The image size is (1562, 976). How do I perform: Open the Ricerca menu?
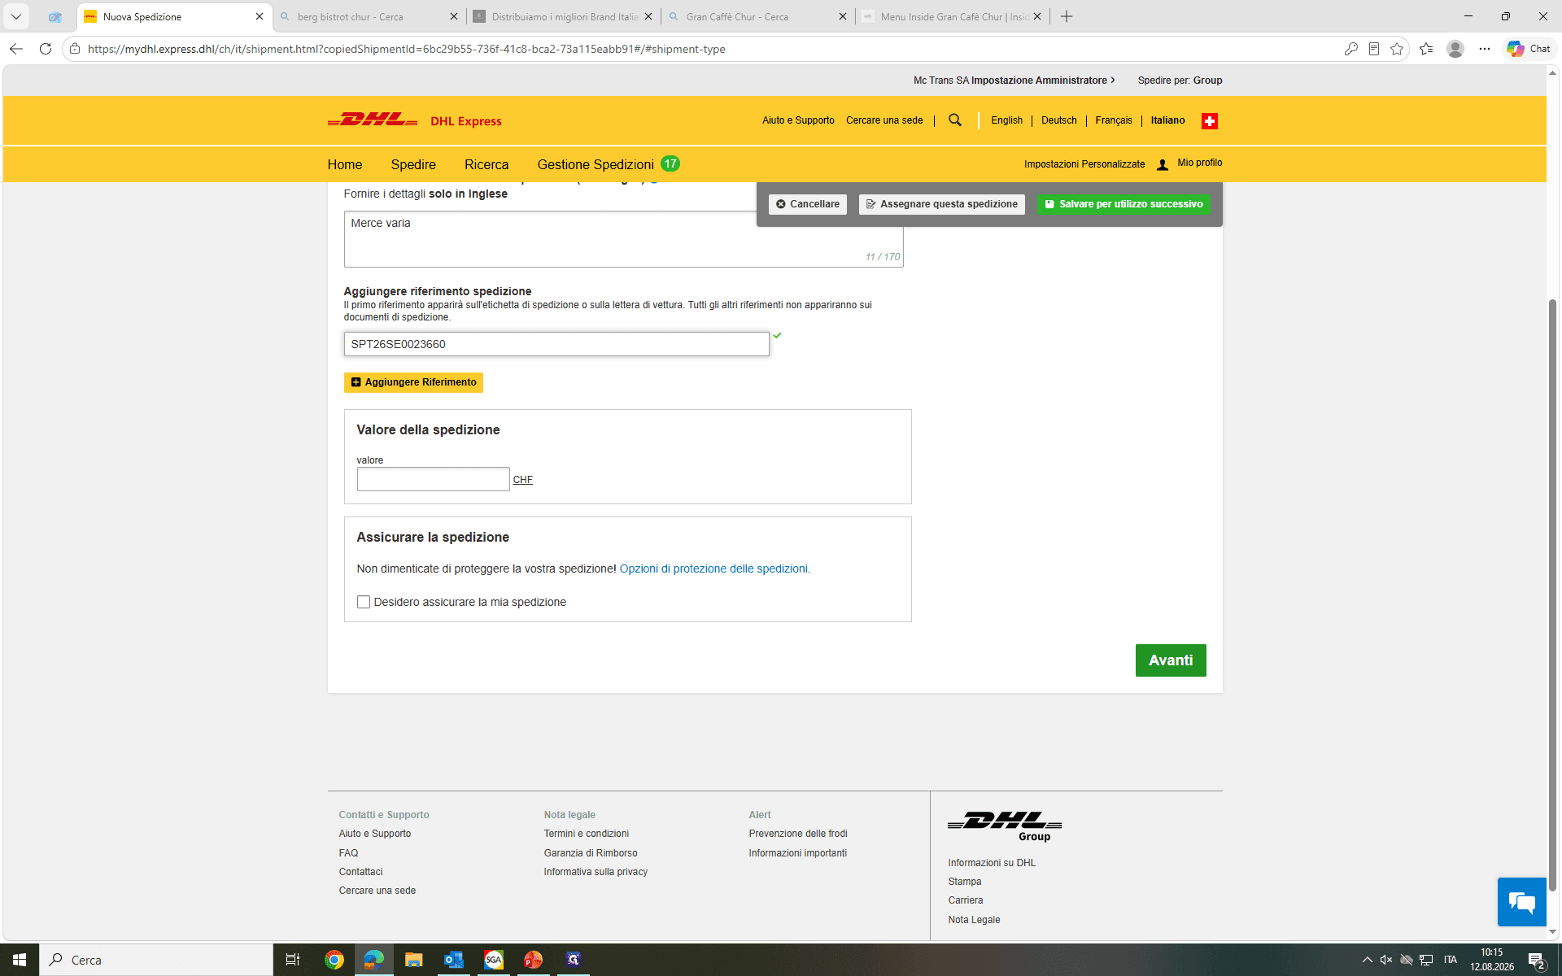pyautogui.click(x=486, y=164)
